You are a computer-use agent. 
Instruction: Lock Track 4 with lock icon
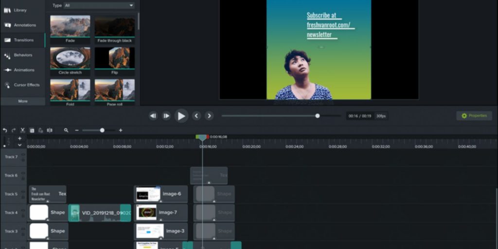23,215
